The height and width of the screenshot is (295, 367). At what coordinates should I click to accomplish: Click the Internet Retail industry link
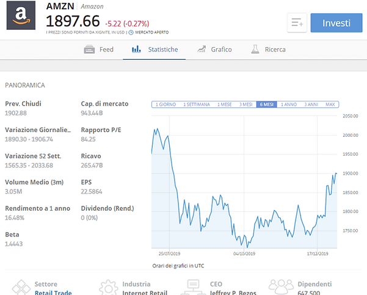[145, 293]
